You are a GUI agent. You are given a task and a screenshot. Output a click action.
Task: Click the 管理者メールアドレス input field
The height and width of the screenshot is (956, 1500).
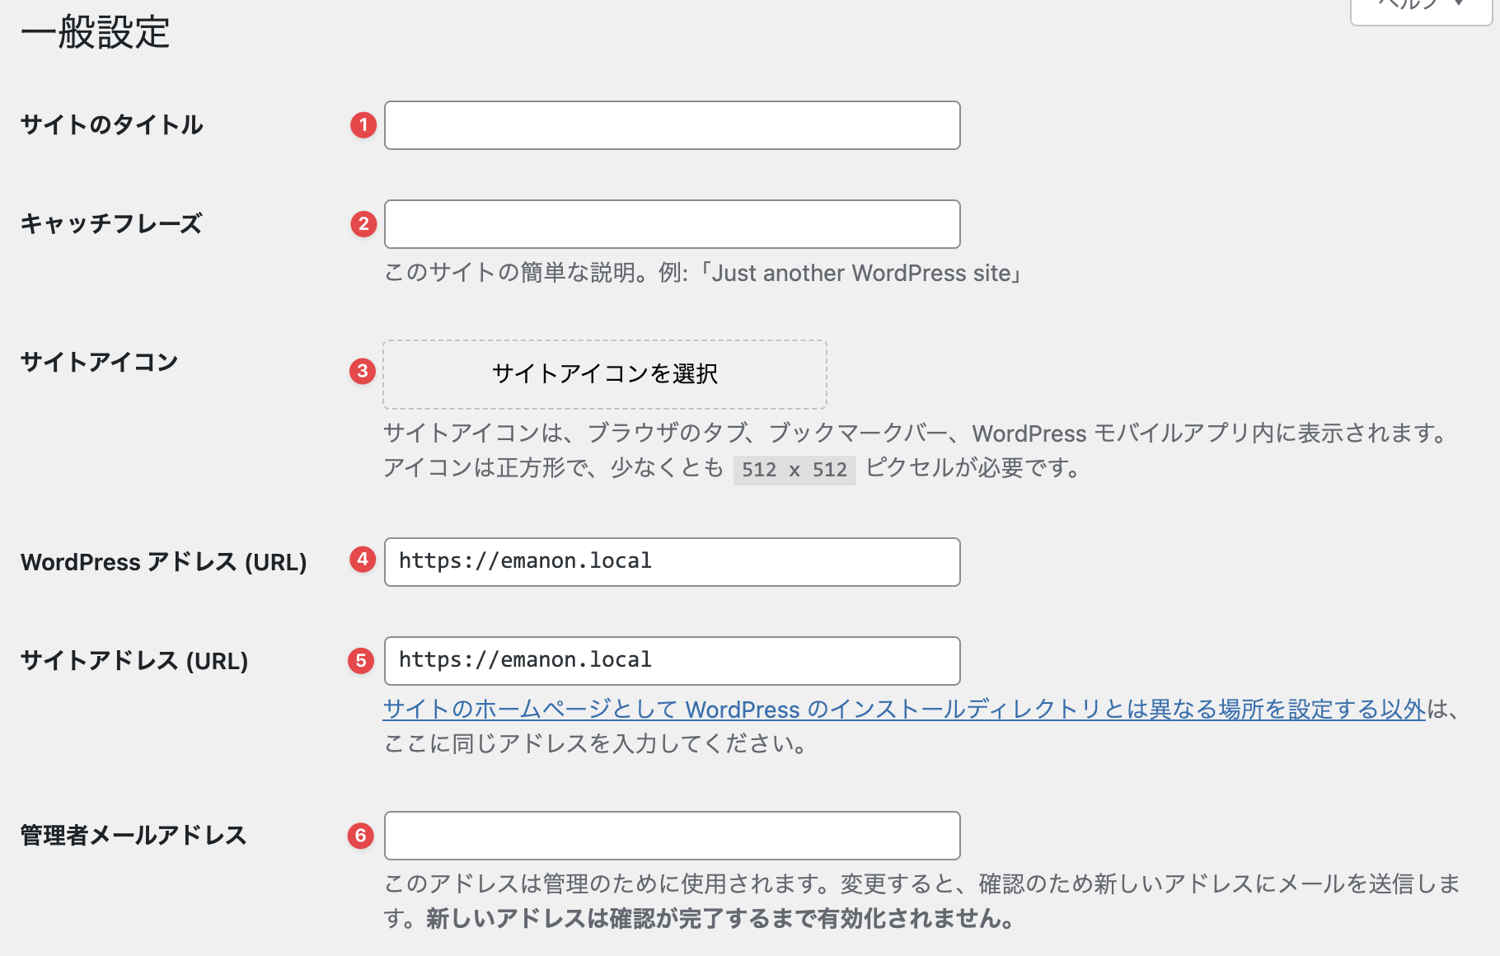pos(672,836)
